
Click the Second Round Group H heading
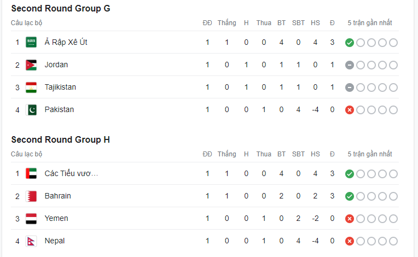click(x=60, y=139)
